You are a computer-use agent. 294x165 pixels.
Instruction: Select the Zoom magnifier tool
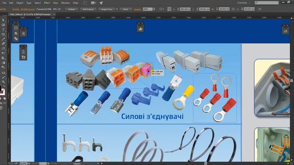[x=3, y=82]
